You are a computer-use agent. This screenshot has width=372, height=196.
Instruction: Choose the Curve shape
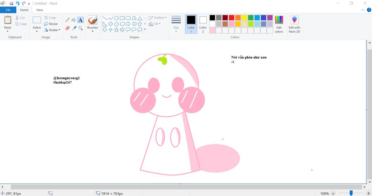(x=110, y=18)
